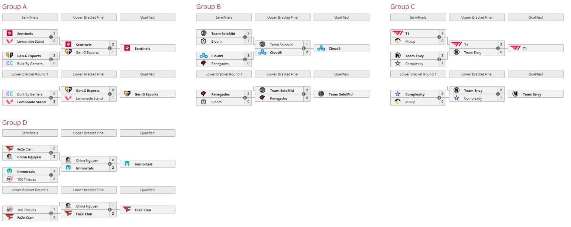Select the Immortals logo in Group D Qualified slot
This screenshot has width=571, height=227.
127,164
